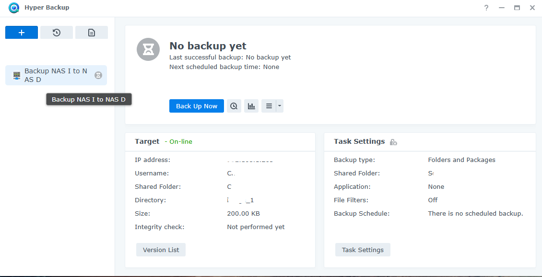
Task: Select the Backup NAS I to NAS D task
Action: point(56,75)
